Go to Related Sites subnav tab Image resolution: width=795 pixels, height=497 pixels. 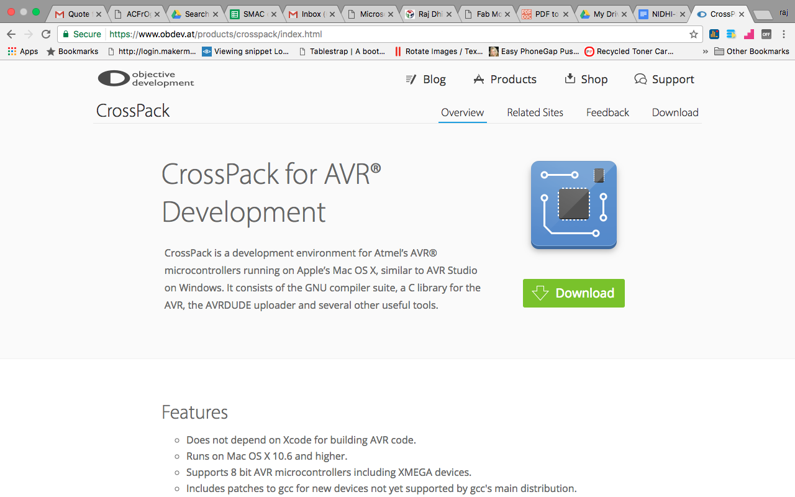(x=535, y=112)
